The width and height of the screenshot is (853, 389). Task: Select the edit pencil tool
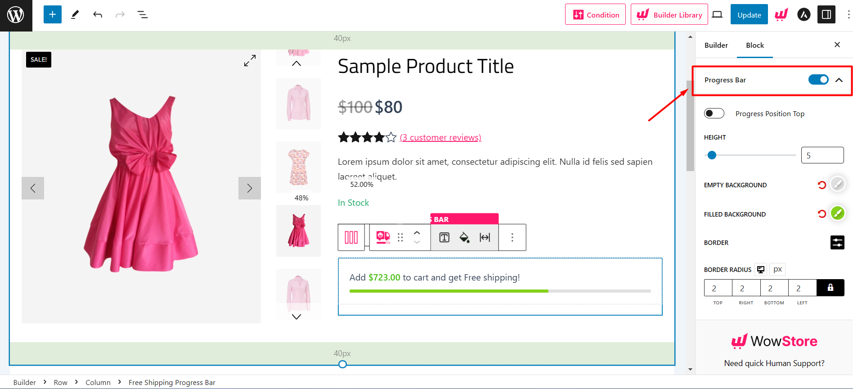75,15
